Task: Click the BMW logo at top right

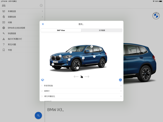Action: 156,16
